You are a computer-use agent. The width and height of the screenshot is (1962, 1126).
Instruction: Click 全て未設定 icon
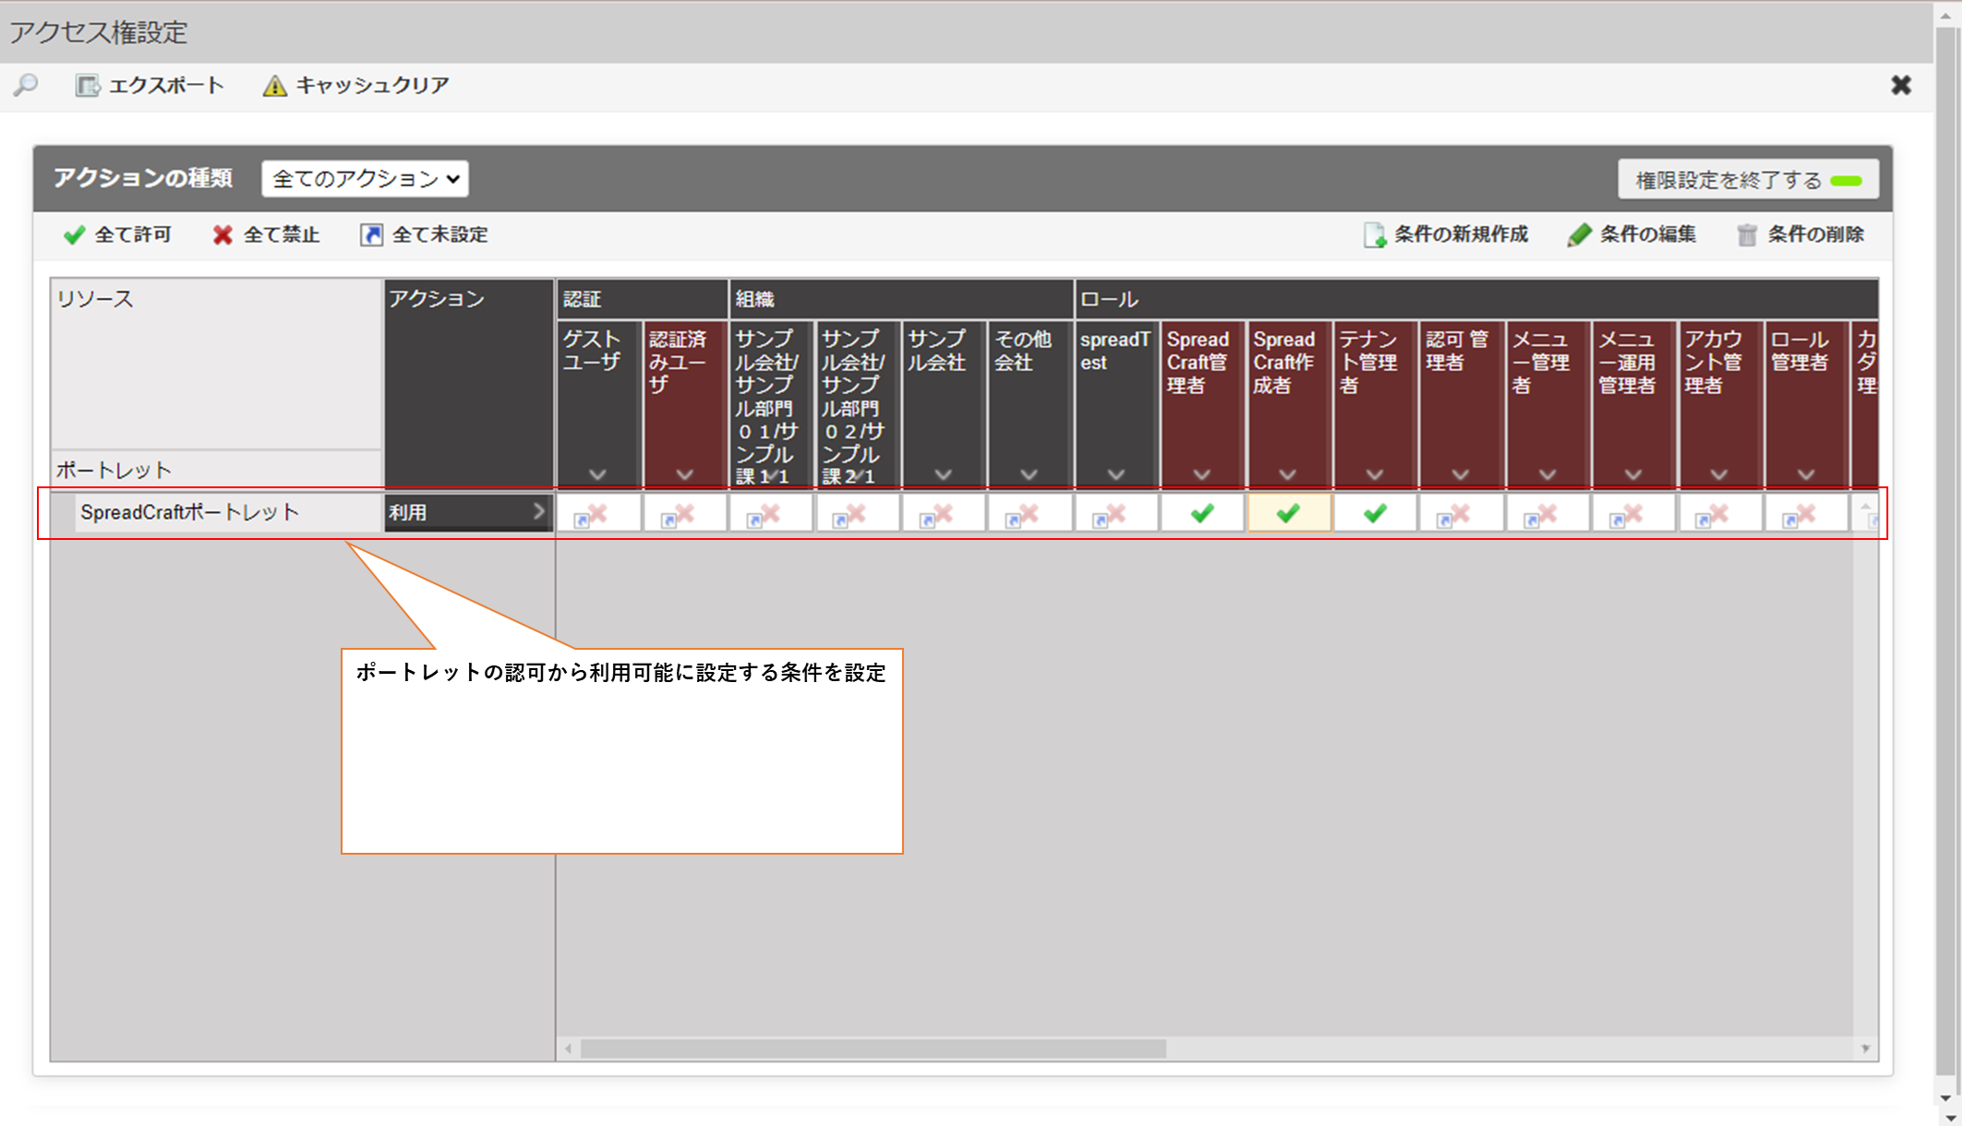click(371, 235)
